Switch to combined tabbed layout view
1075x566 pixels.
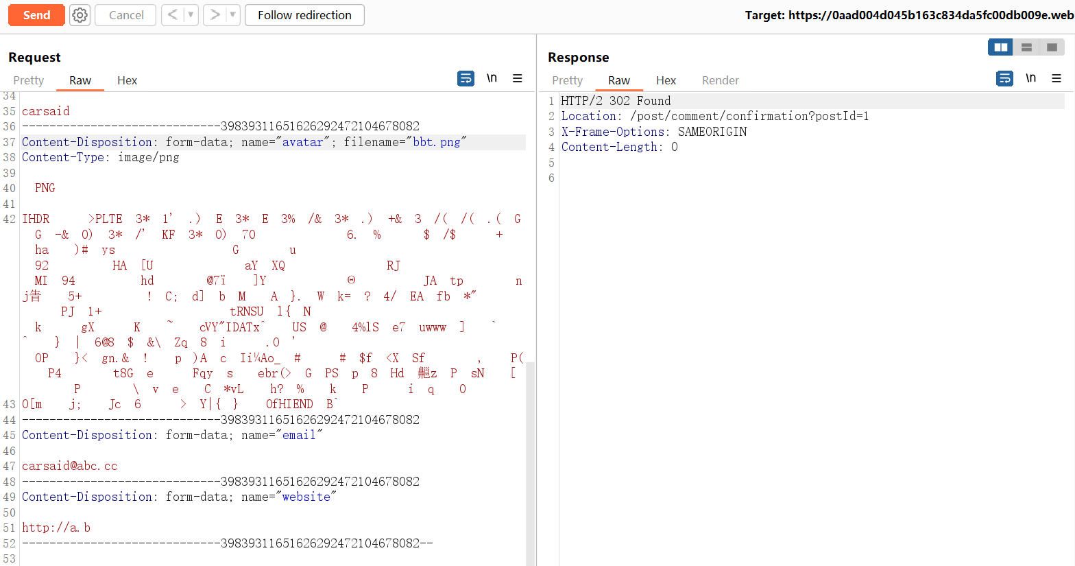point(1052,47)
